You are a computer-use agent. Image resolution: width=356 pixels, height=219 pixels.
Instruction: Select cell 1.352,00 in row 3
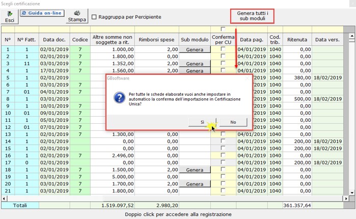[x=113, y=63]
